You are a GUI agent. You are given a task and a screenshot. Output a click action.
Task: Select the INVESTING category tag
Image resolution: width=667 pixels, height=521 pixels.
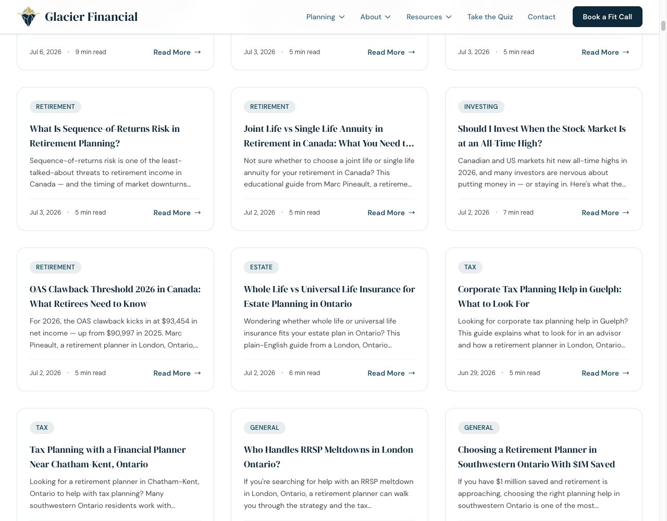[x=481, y=107]
